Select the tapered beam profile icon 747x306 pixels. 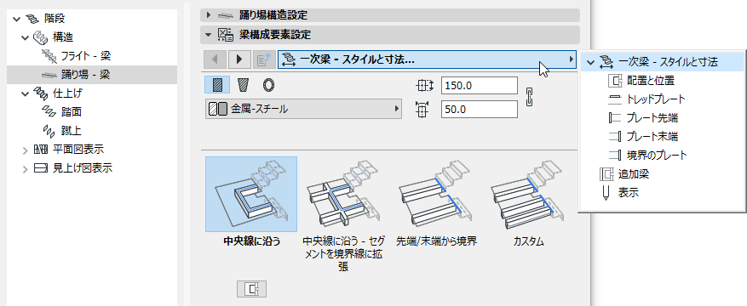243,86
